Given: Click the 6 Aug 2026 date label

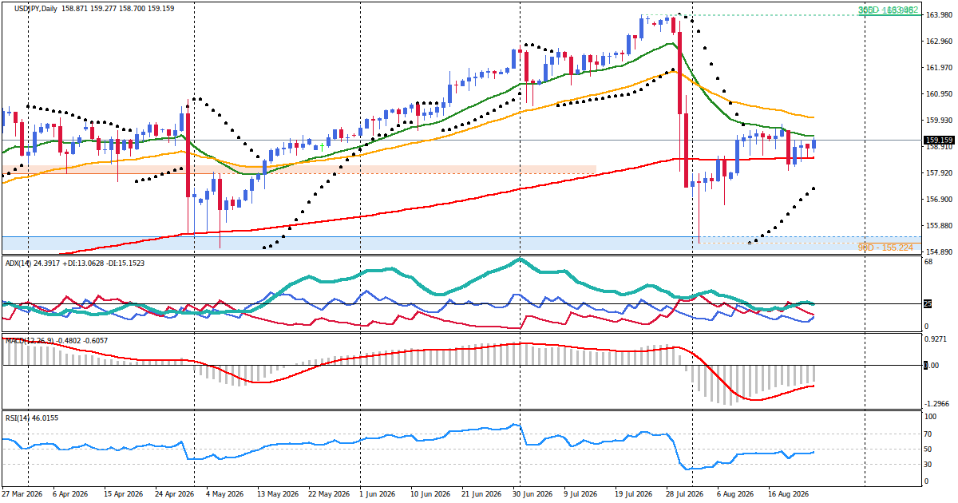Looking at the screenshot, I should point(735,494).
